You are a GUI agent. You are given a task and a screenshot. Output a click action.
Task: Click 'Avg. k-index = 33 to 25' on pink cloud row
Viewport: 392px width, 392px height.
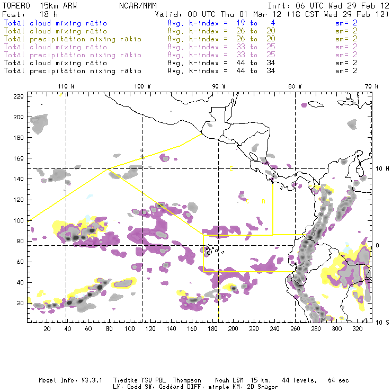point(221,47)
